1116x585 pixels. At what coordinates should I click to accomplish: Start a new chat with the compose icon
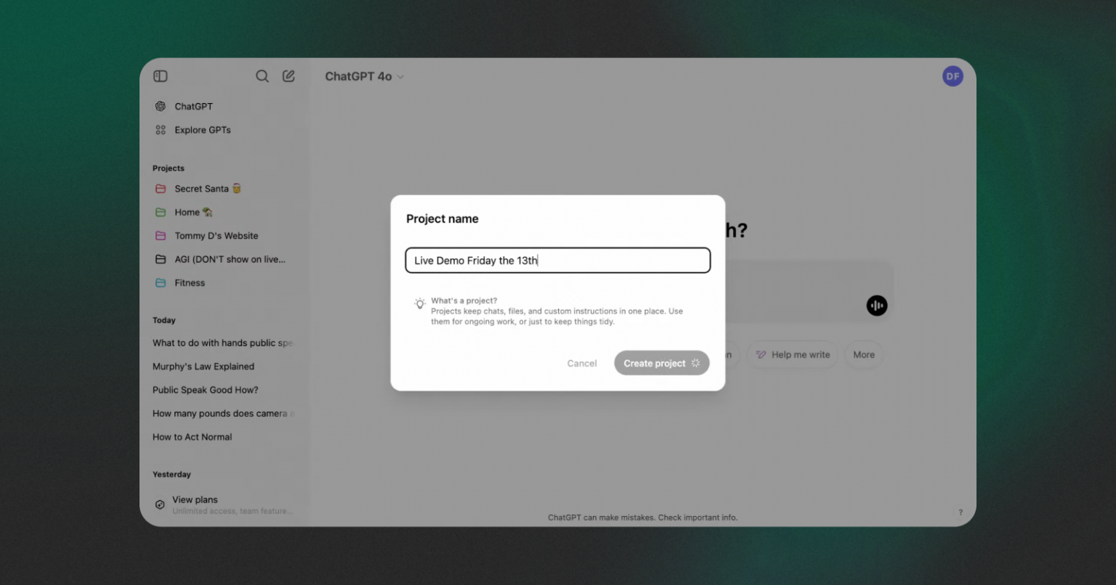click(x=288, y=76)
